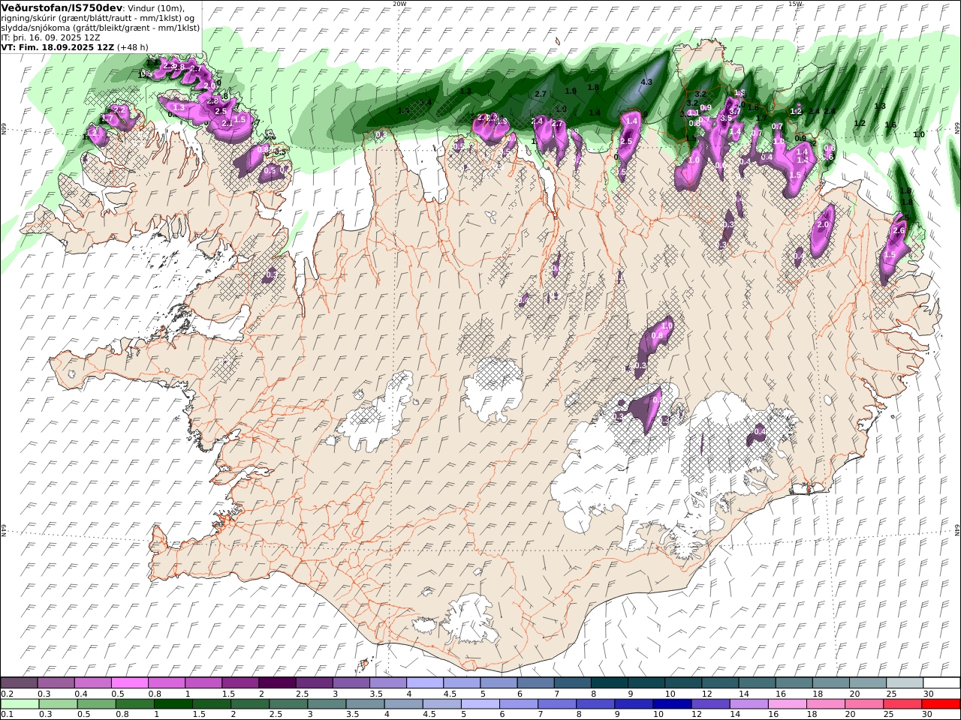
Task: Click the rain scale swatch from 3 to 3.5
Action: click(x=327, y=703)
